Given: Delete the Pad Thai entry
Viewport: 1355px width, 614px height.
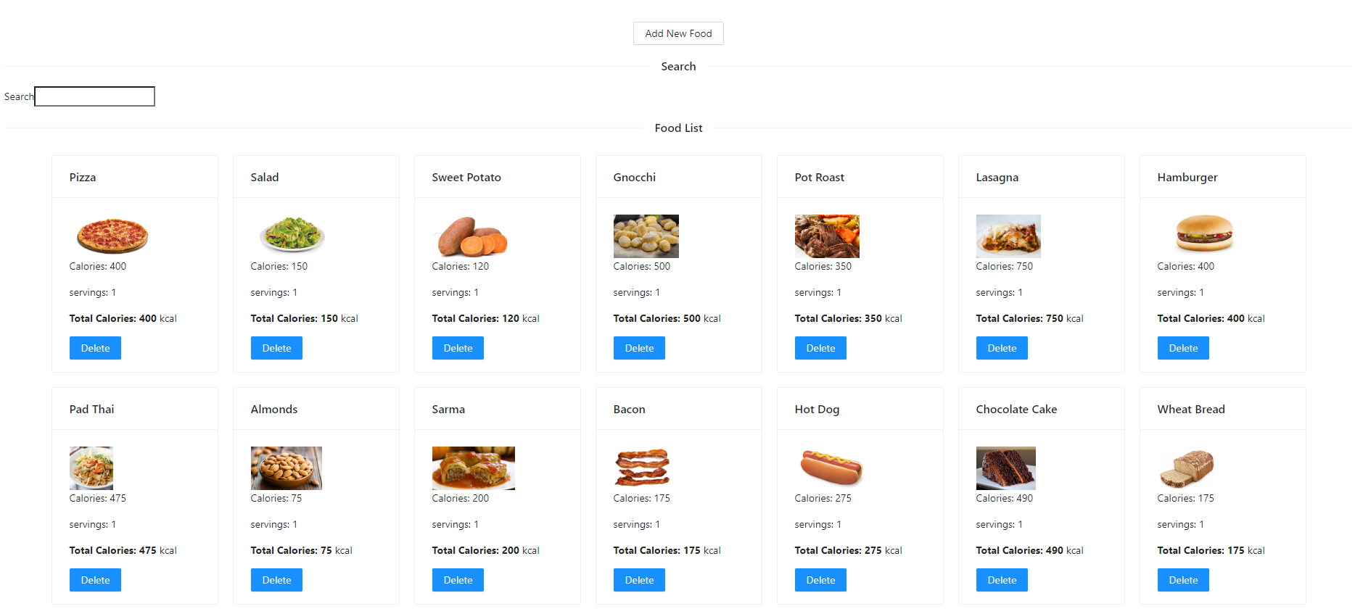Looking at the screenshot, I should pyautogui.click(x=95, y=579).
